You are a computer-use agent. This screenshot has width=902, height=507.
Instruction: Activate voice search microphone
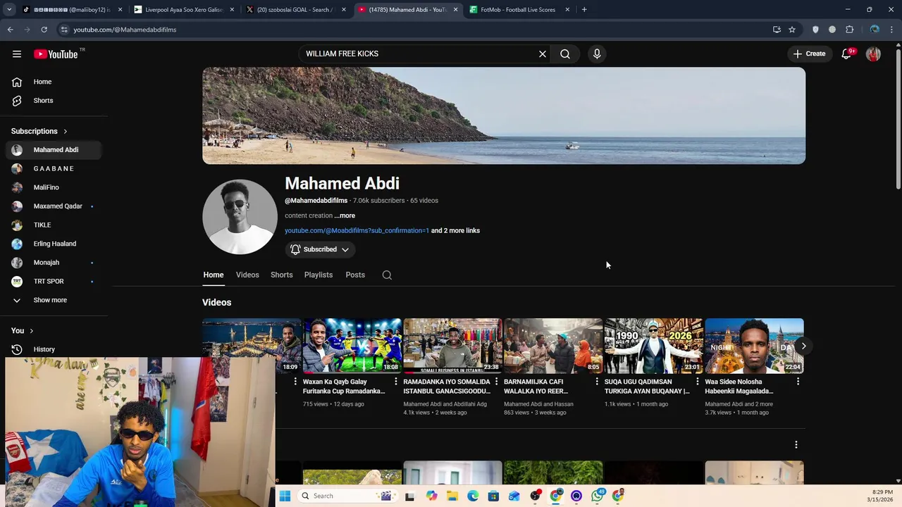point(597,54)
